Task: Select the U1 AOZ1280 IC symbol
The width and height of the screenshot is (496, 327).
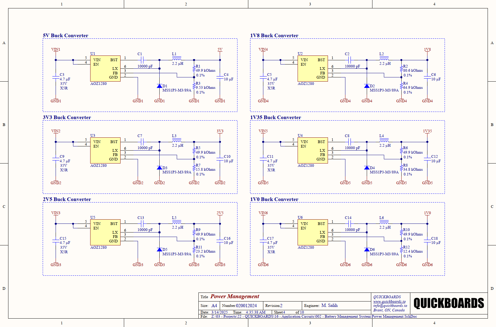Action: coord(105,68)
